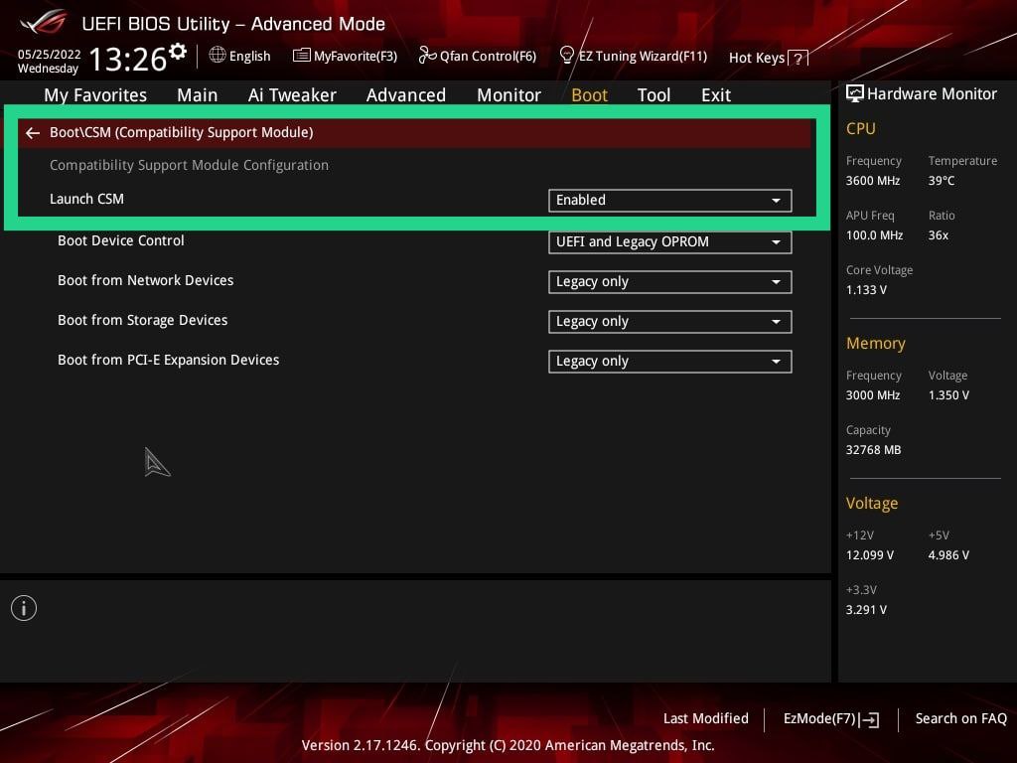Viewport: 1017px width, 763px height.
Task: Switch to EzMode(F7)
Action: (830, 718)
